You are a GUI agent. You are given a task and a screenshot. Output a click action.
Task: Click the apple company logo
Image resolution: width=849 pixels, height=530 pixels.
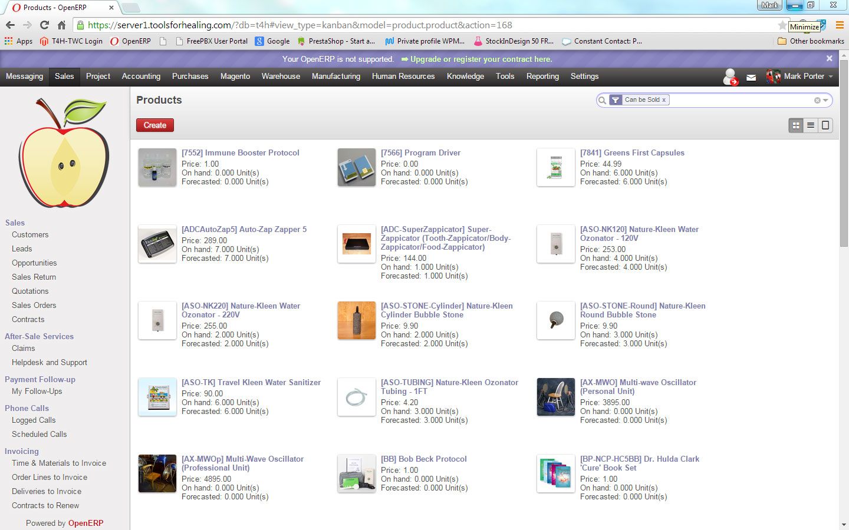pyautogui.click(x=64, y=153)
